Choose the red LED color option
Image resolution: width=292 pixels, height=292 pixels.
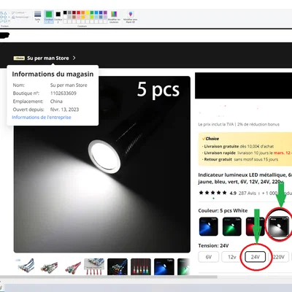255,226
